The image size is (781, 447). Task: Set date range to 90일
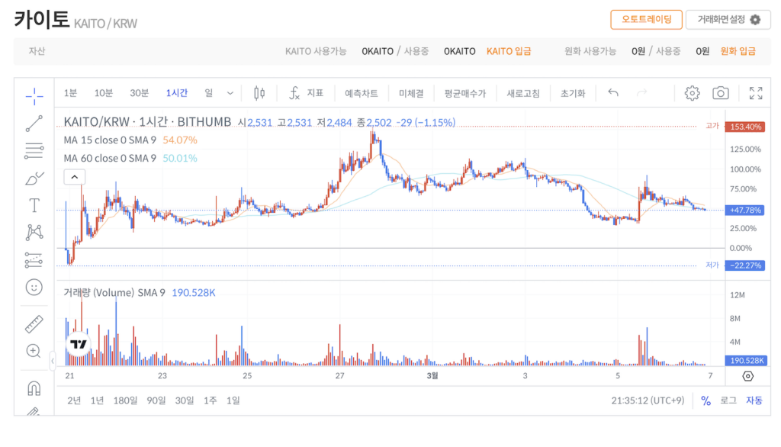[156, 400]
